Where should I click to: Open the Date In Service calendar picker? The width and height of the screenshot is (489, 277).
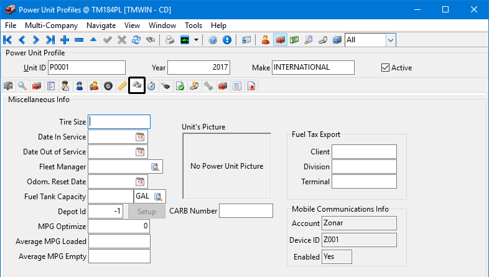(141, 137)
